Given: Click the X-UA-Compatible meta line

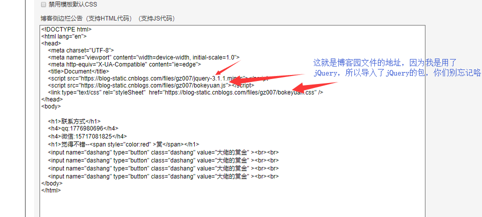Looking at the screenshot, I should pyautogui.click(x=124, y=64).
